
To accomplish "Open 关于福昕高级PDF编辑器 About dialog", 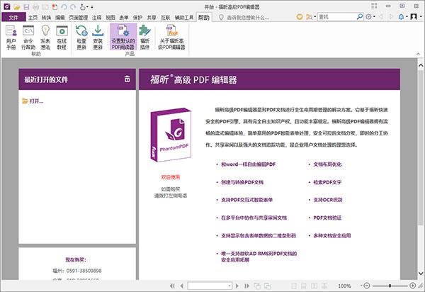I will pos(171,38).
